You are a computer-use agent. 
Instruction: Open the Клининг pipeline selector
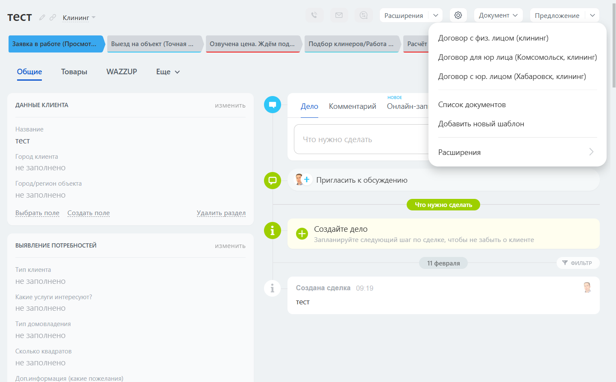(79, 17)
